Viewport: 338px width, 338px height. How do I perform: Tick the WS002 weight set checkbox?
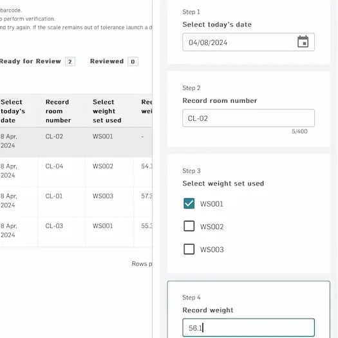tap(189, 226)
